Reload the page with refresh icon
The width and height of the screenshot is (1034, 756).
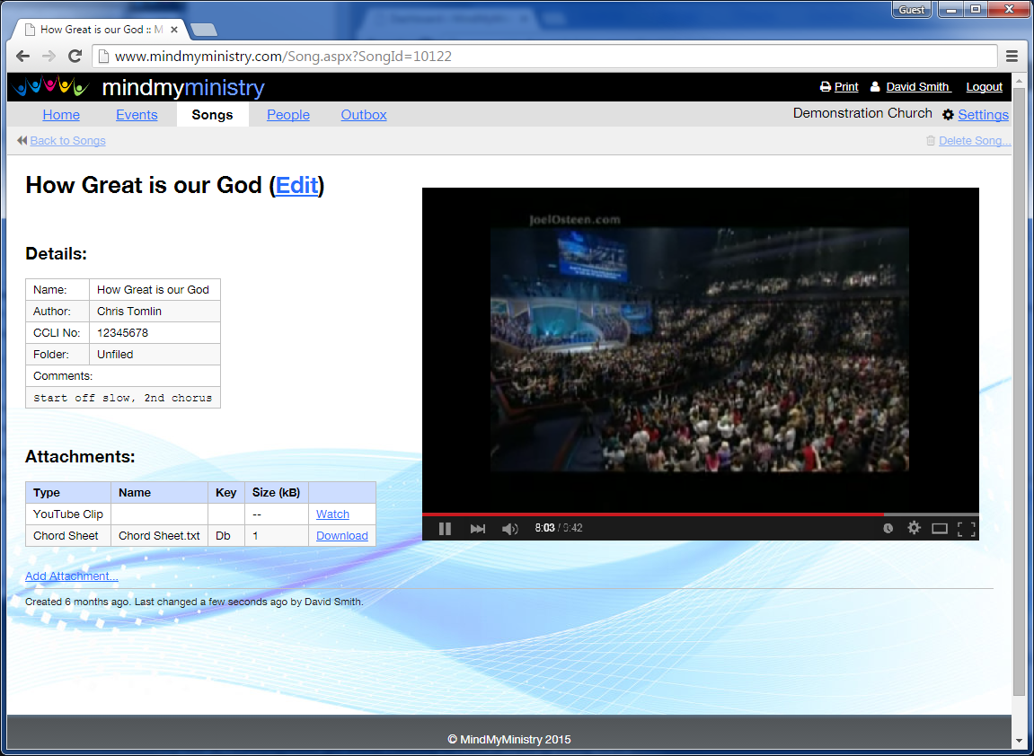(75, 56)
